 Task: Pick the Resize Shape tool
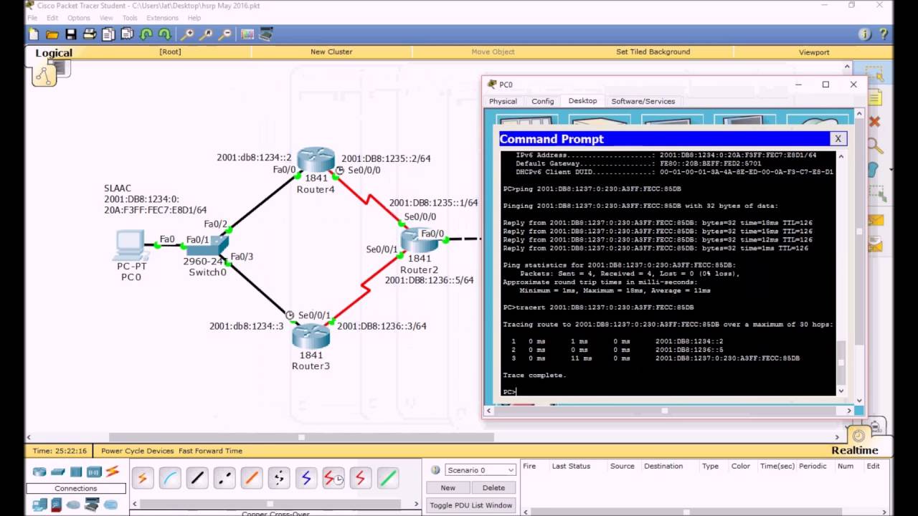[876, 193]
